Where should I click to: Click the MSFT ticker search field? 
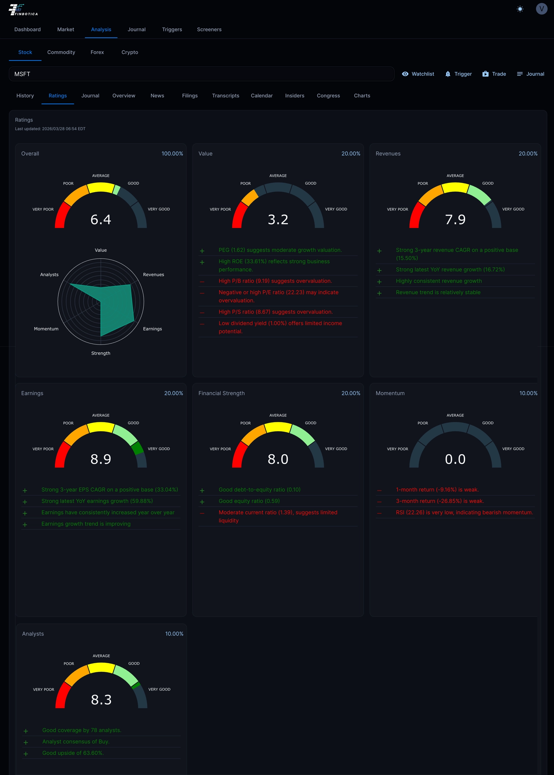(x=201, y=74)
